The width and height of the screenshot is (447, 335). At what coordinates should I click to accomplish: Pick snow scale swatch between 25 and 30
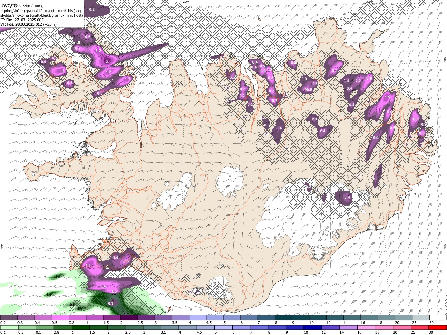(421, 318)
